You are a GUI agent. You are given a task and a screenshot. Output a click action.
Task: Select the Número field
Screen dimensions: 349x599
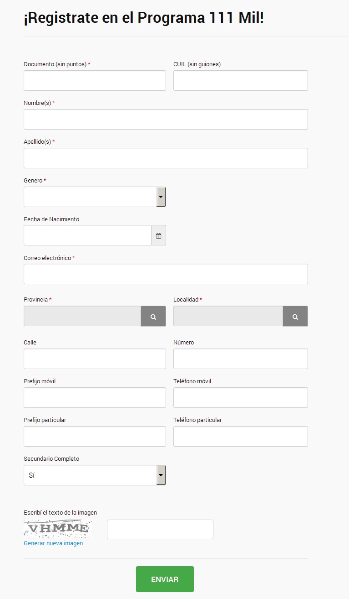click(x=241, y=359)
